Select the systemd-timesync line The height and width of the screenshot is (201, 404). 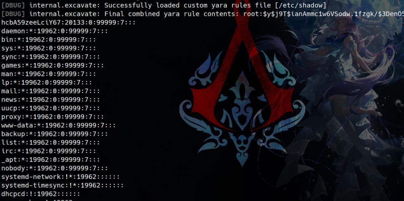(63, 185)
